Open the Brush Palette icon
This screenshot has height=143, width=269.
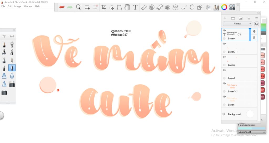216,7
